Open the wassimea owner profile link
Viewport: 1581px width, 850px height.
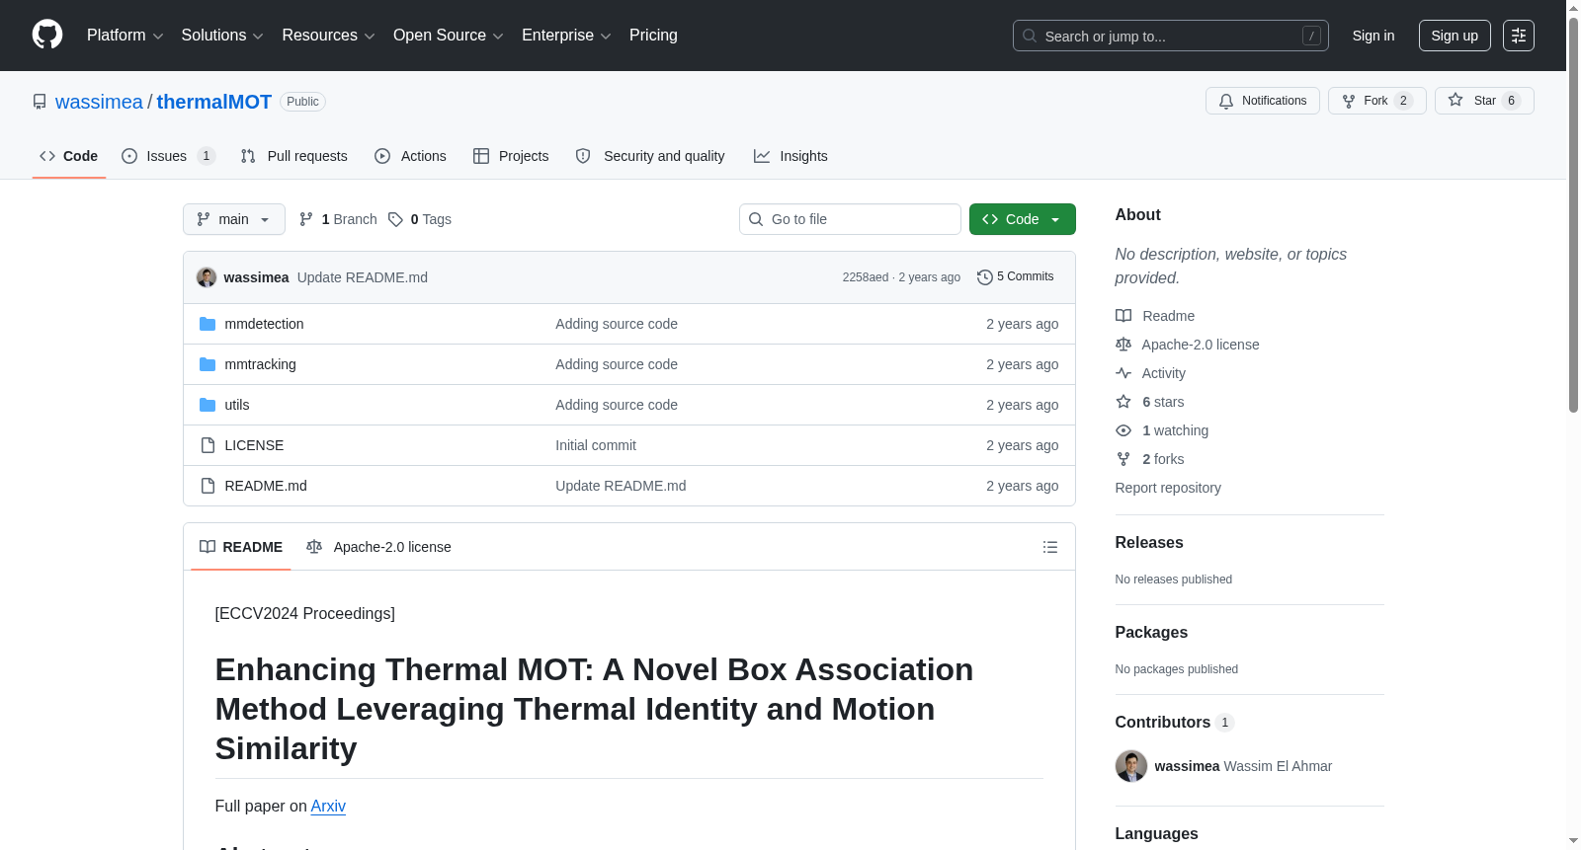click(x=99, y=102)
